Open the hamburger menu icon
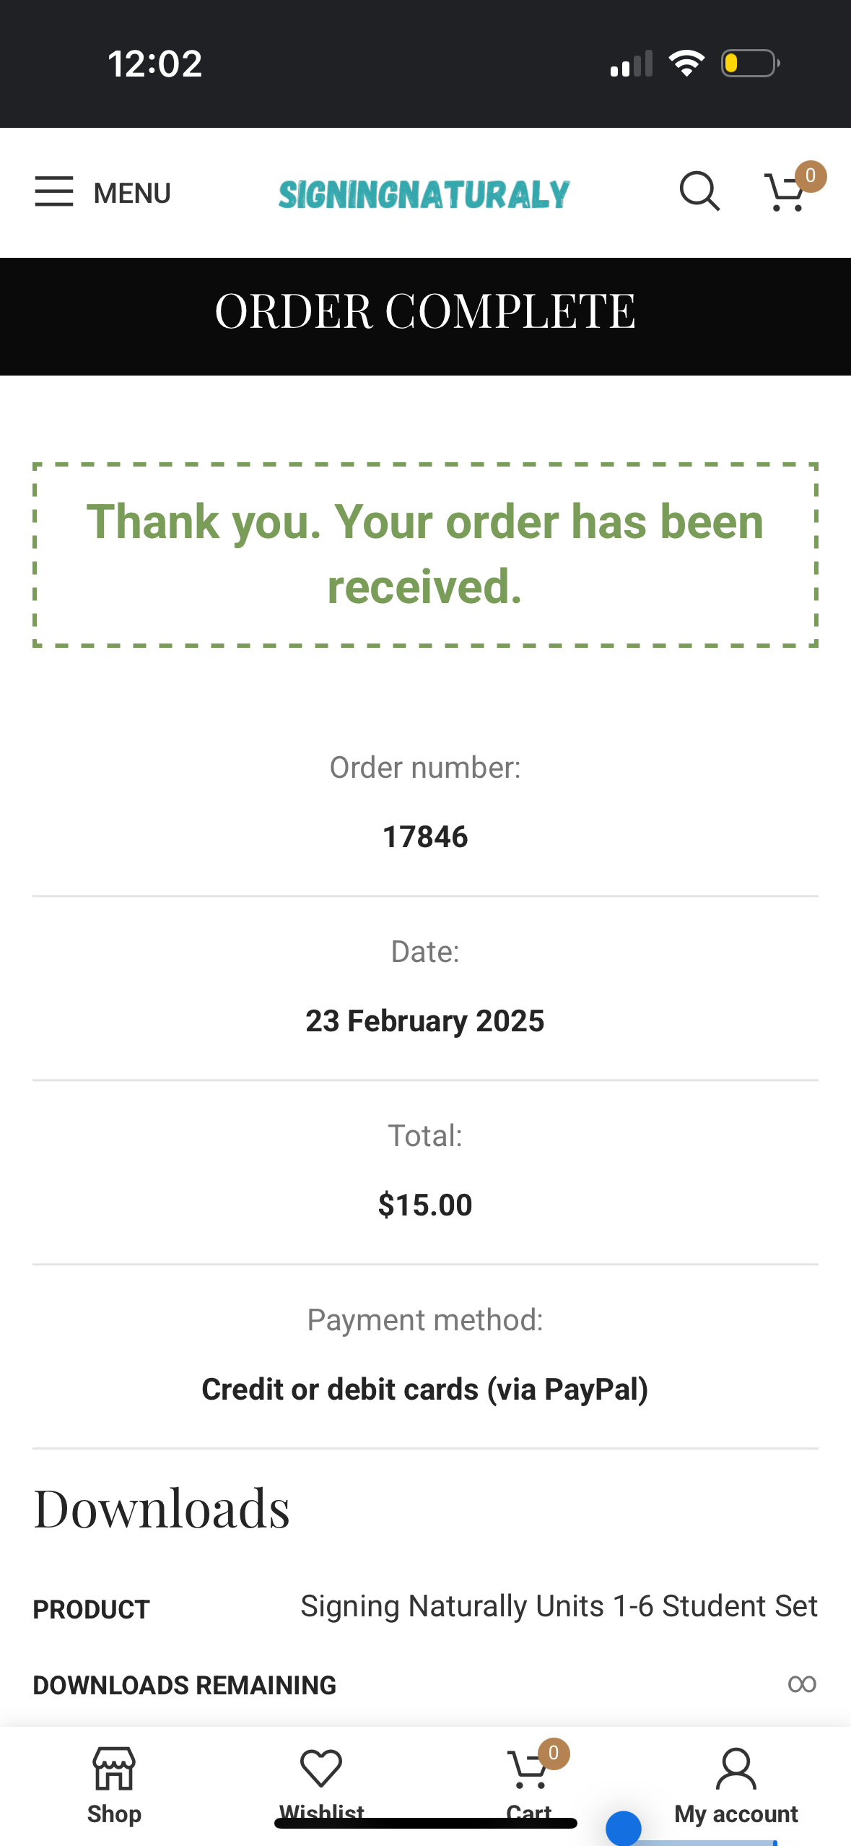The width and height of the screenshot is (851, 1846). tap(54, 191)
